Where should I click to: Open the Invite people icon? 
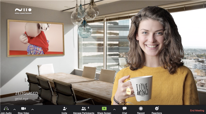(65, 108)
